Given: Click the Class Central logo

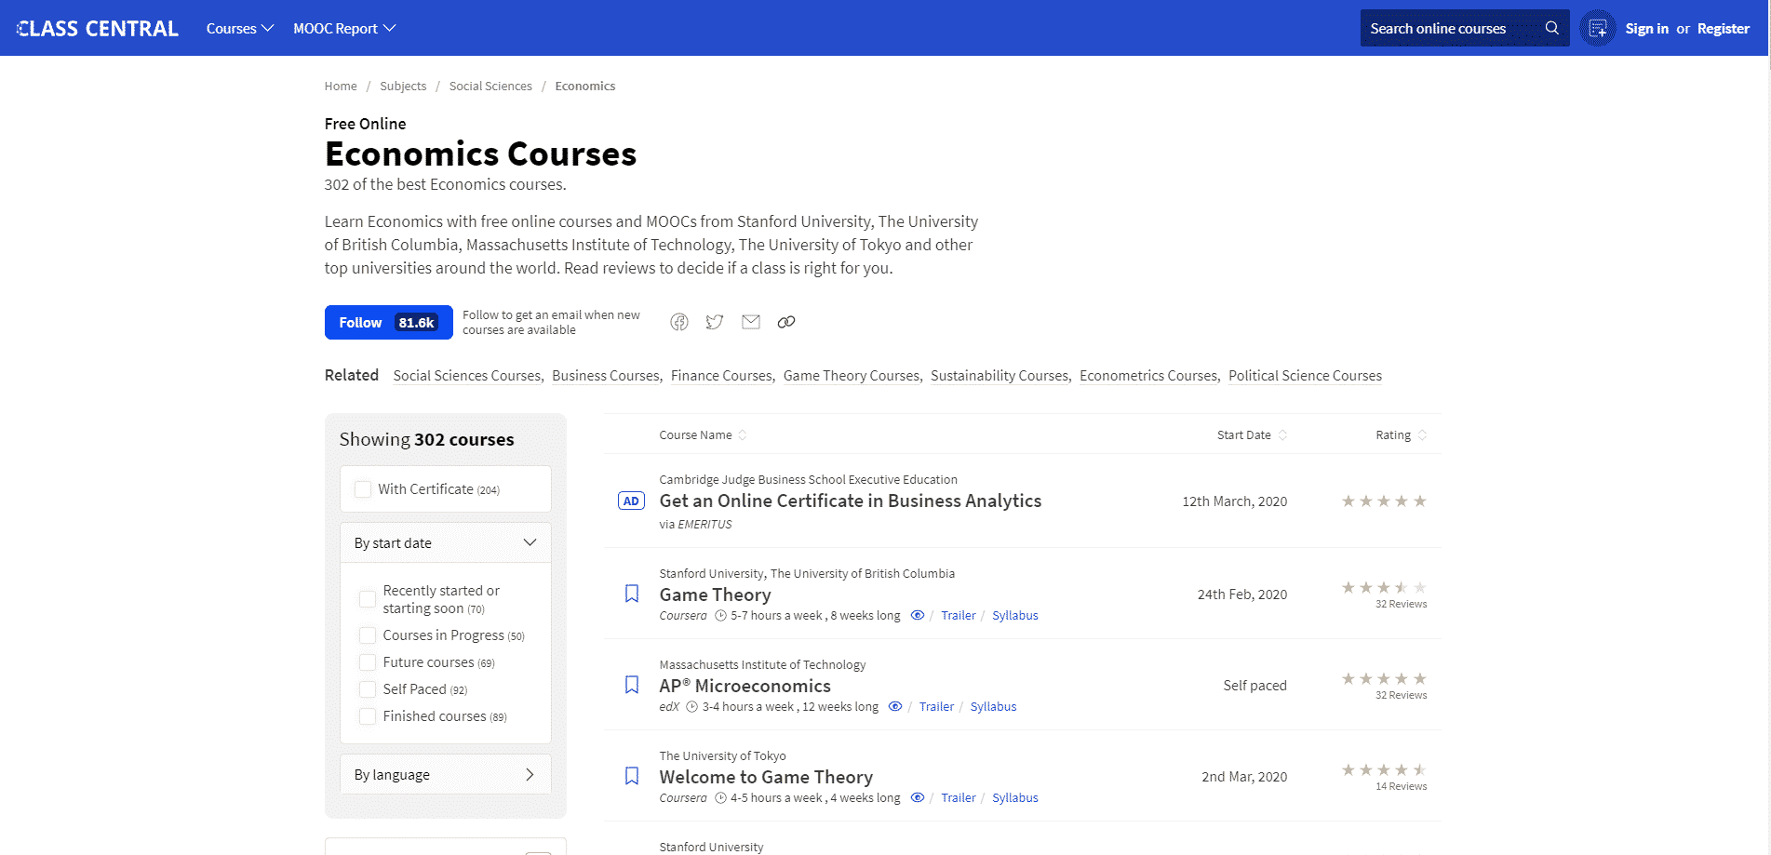Looking at the screenshot, I should coord(98,28).
